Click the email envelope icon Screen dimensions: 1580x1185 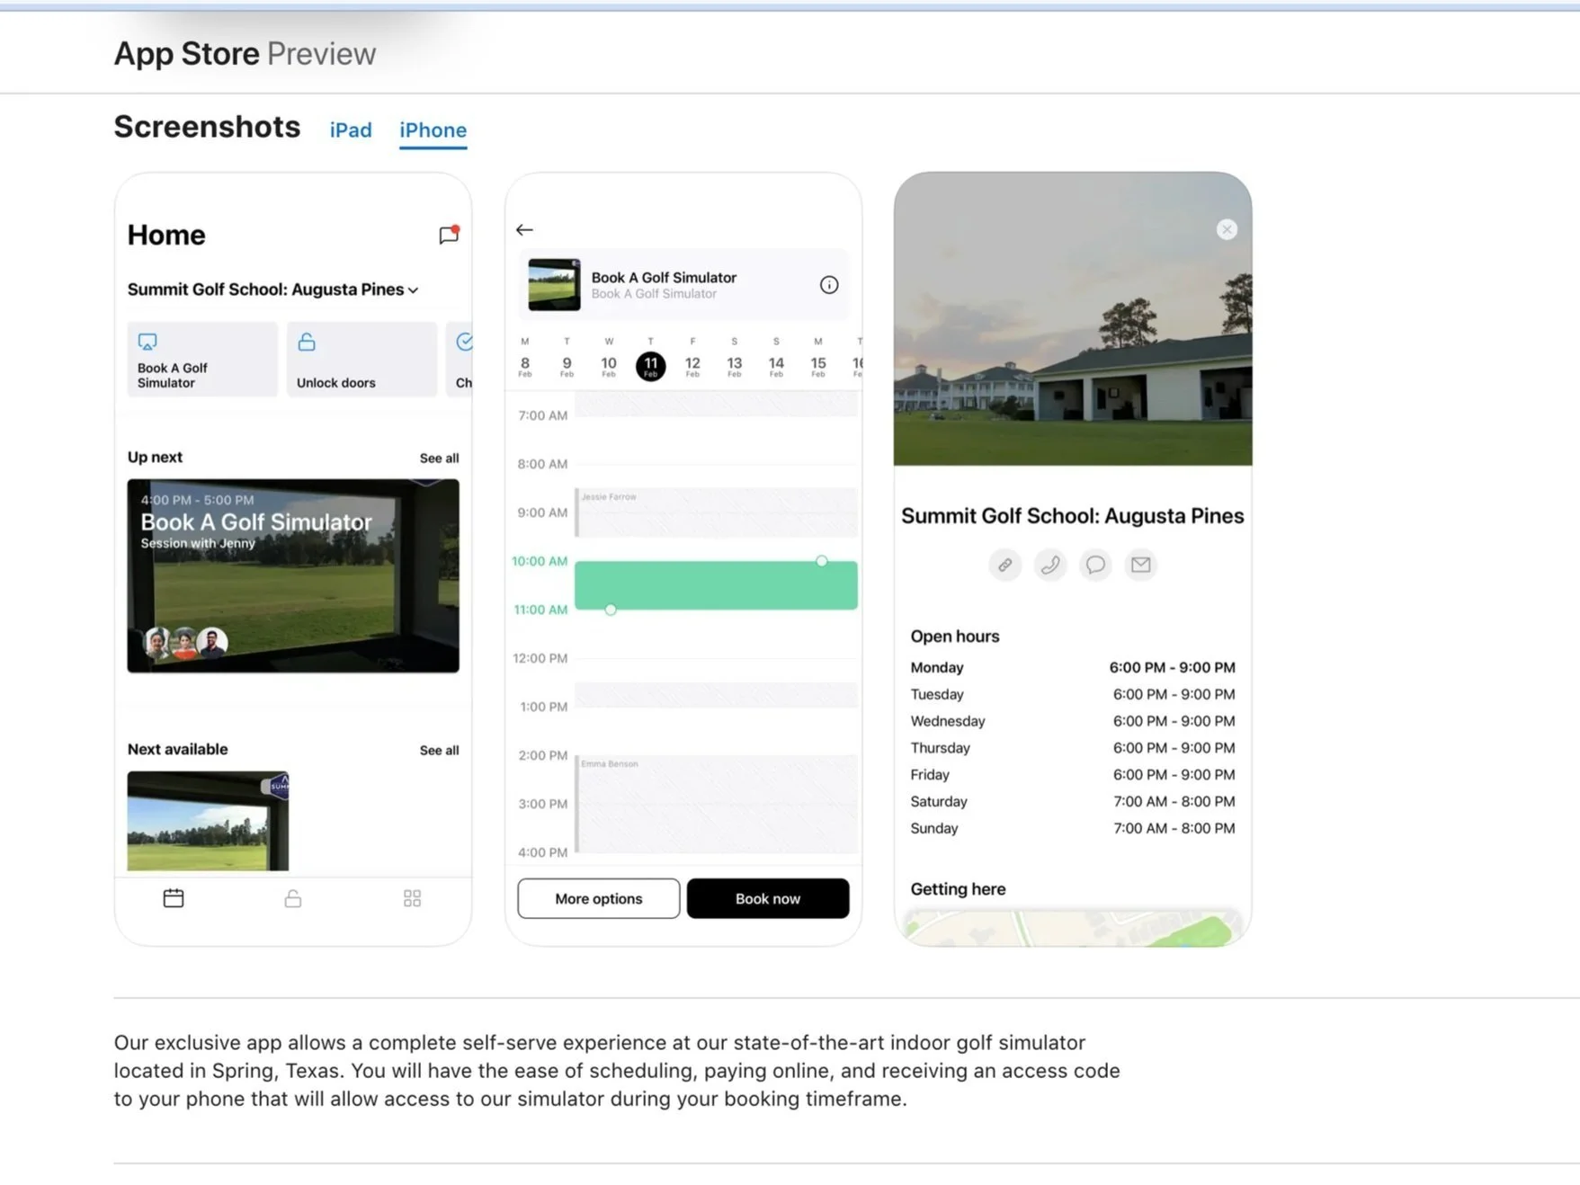[1141, 565]
